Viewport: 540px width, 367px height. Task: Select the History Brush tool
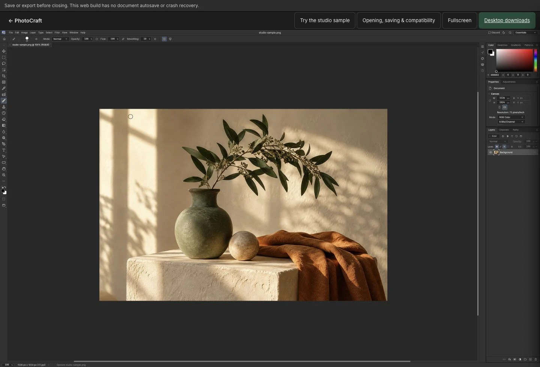point(4,113)
